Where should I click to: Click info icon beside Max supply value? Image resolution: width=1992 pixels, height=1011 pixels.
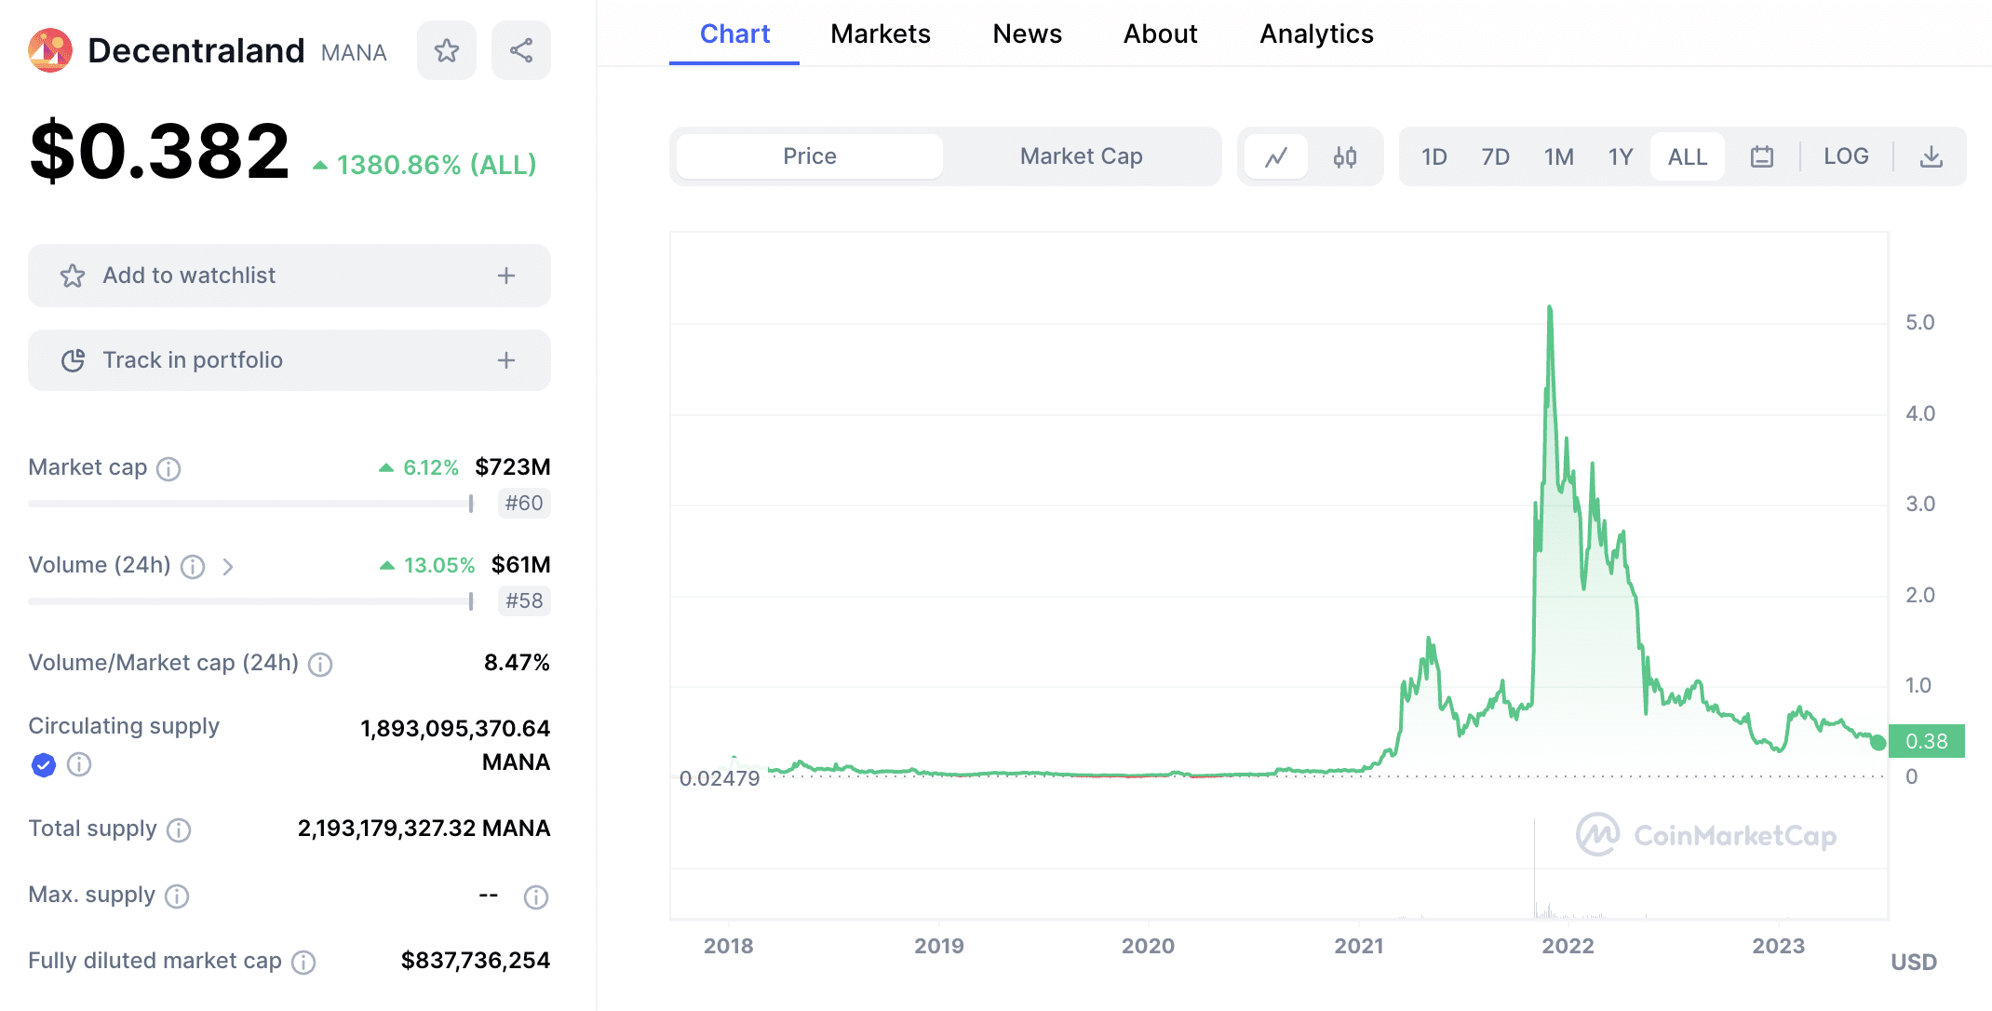536,896
